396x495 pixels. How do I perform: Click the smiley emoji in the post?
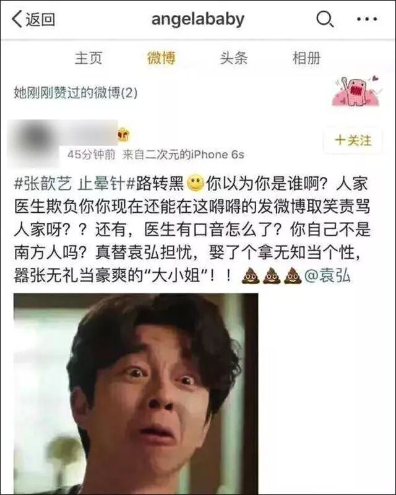click(196, 183)
